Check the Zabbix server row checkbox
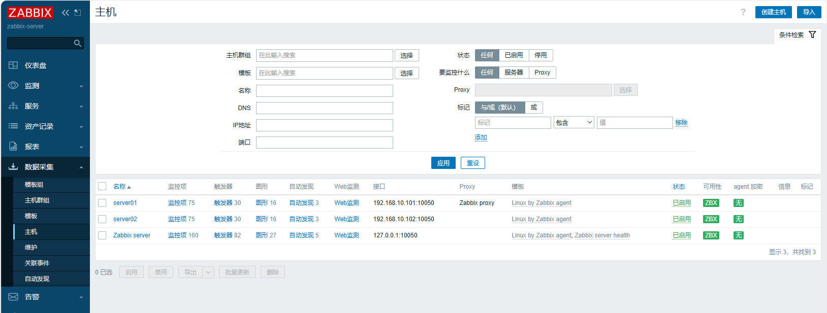The width and height of the screenshot is (827, 313). 102,235
